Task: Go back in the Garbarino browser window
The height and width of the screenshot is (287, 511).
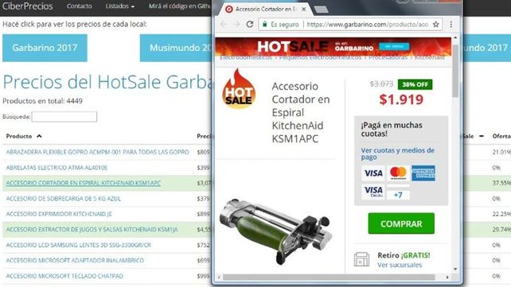Action: point(223,24)
